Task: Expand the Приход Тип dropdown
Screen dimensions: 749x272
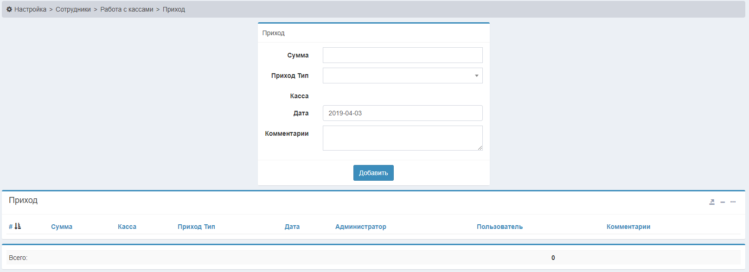Action: [x=402, y=76]
